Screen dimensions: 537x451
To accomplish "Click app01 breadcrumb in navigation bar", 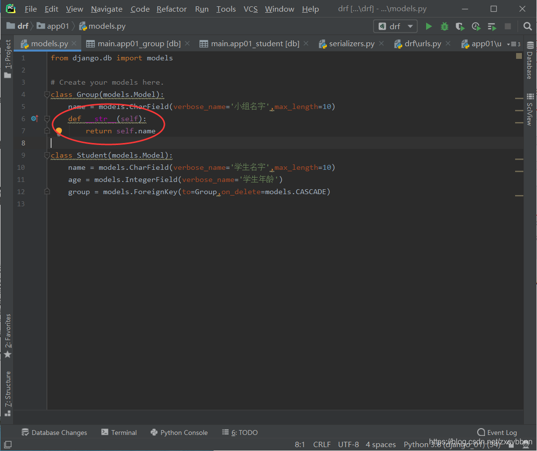I will 53,26.
